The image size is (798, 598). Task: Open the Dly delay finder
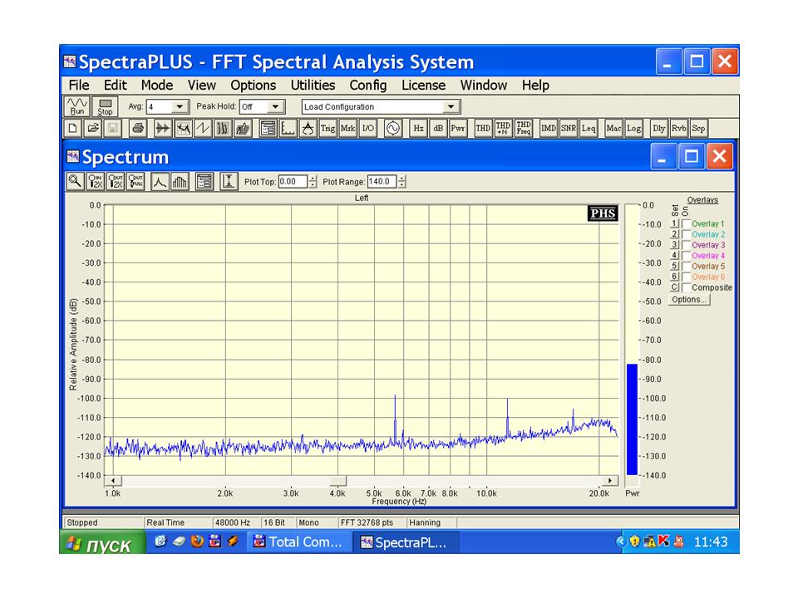click(x=659, y=128)
